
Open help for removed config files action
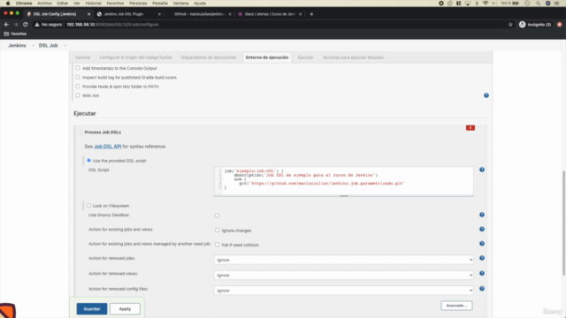click(482, 289)
